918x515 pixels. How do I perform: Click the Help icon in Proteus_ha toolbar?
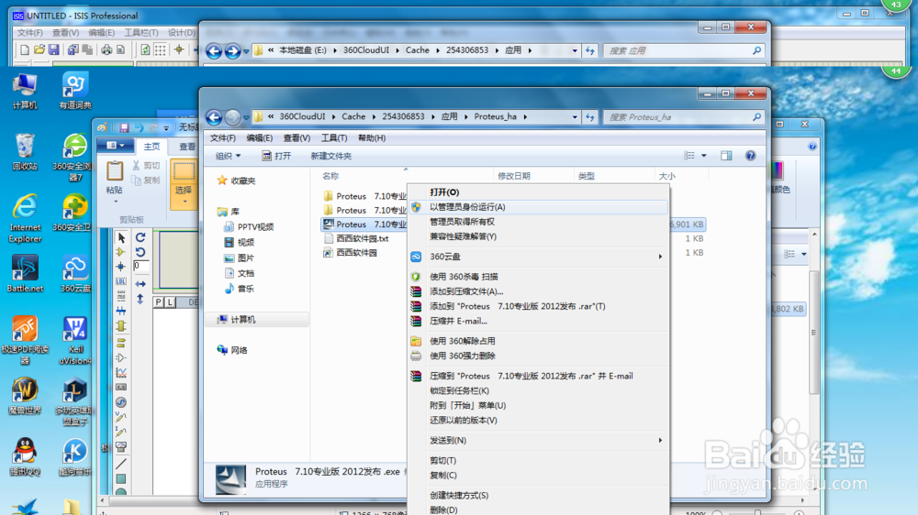[x=751, y=156]
